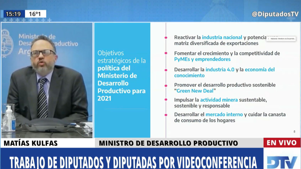Select the Matías Kulfas speaker video feed
This screenshot has height=169, width=301.
click(47, 80)
